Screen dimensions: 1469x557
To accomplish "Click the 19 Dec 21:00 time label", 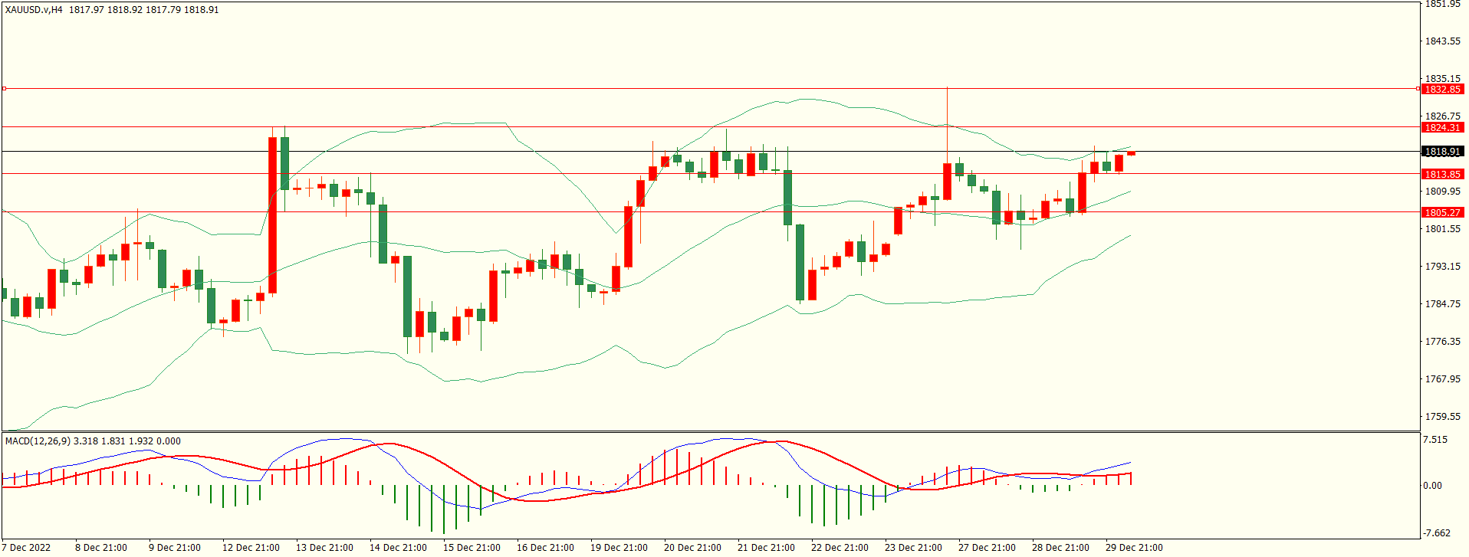I will 619,548.
